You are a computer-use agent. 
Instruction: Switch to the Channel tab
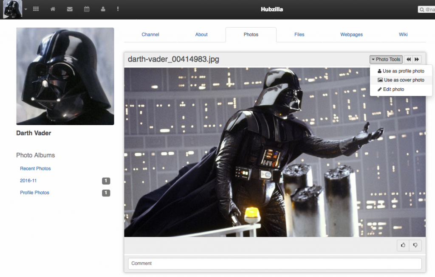[150, 34]
